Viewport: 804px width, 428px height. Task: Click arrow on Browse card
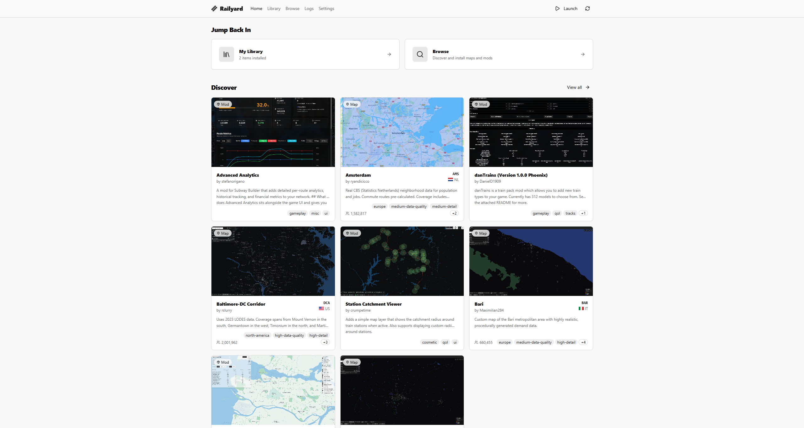582,54
